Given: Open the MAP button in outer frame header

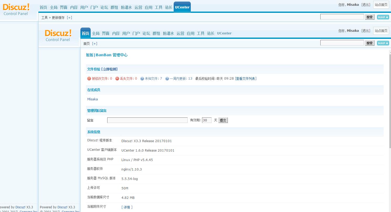Looking at the screenshot, I should (383, 17).
